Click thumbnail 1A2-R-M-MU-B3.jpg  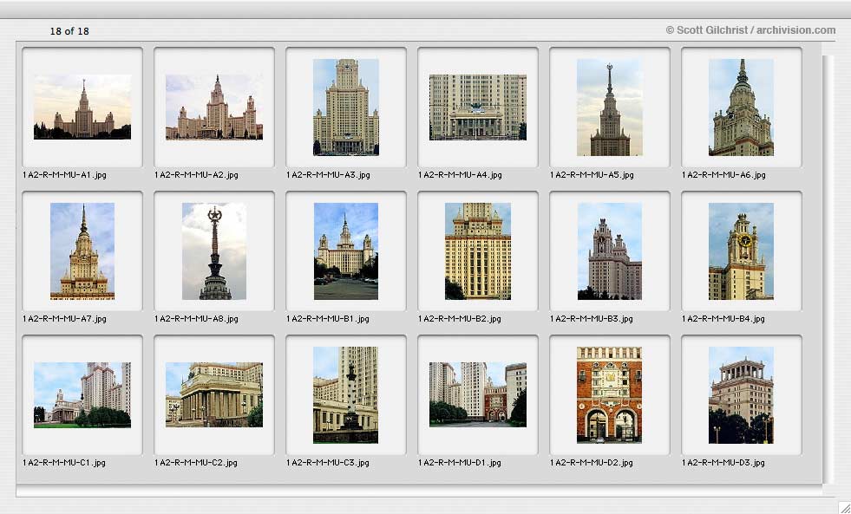click(610, 251)
